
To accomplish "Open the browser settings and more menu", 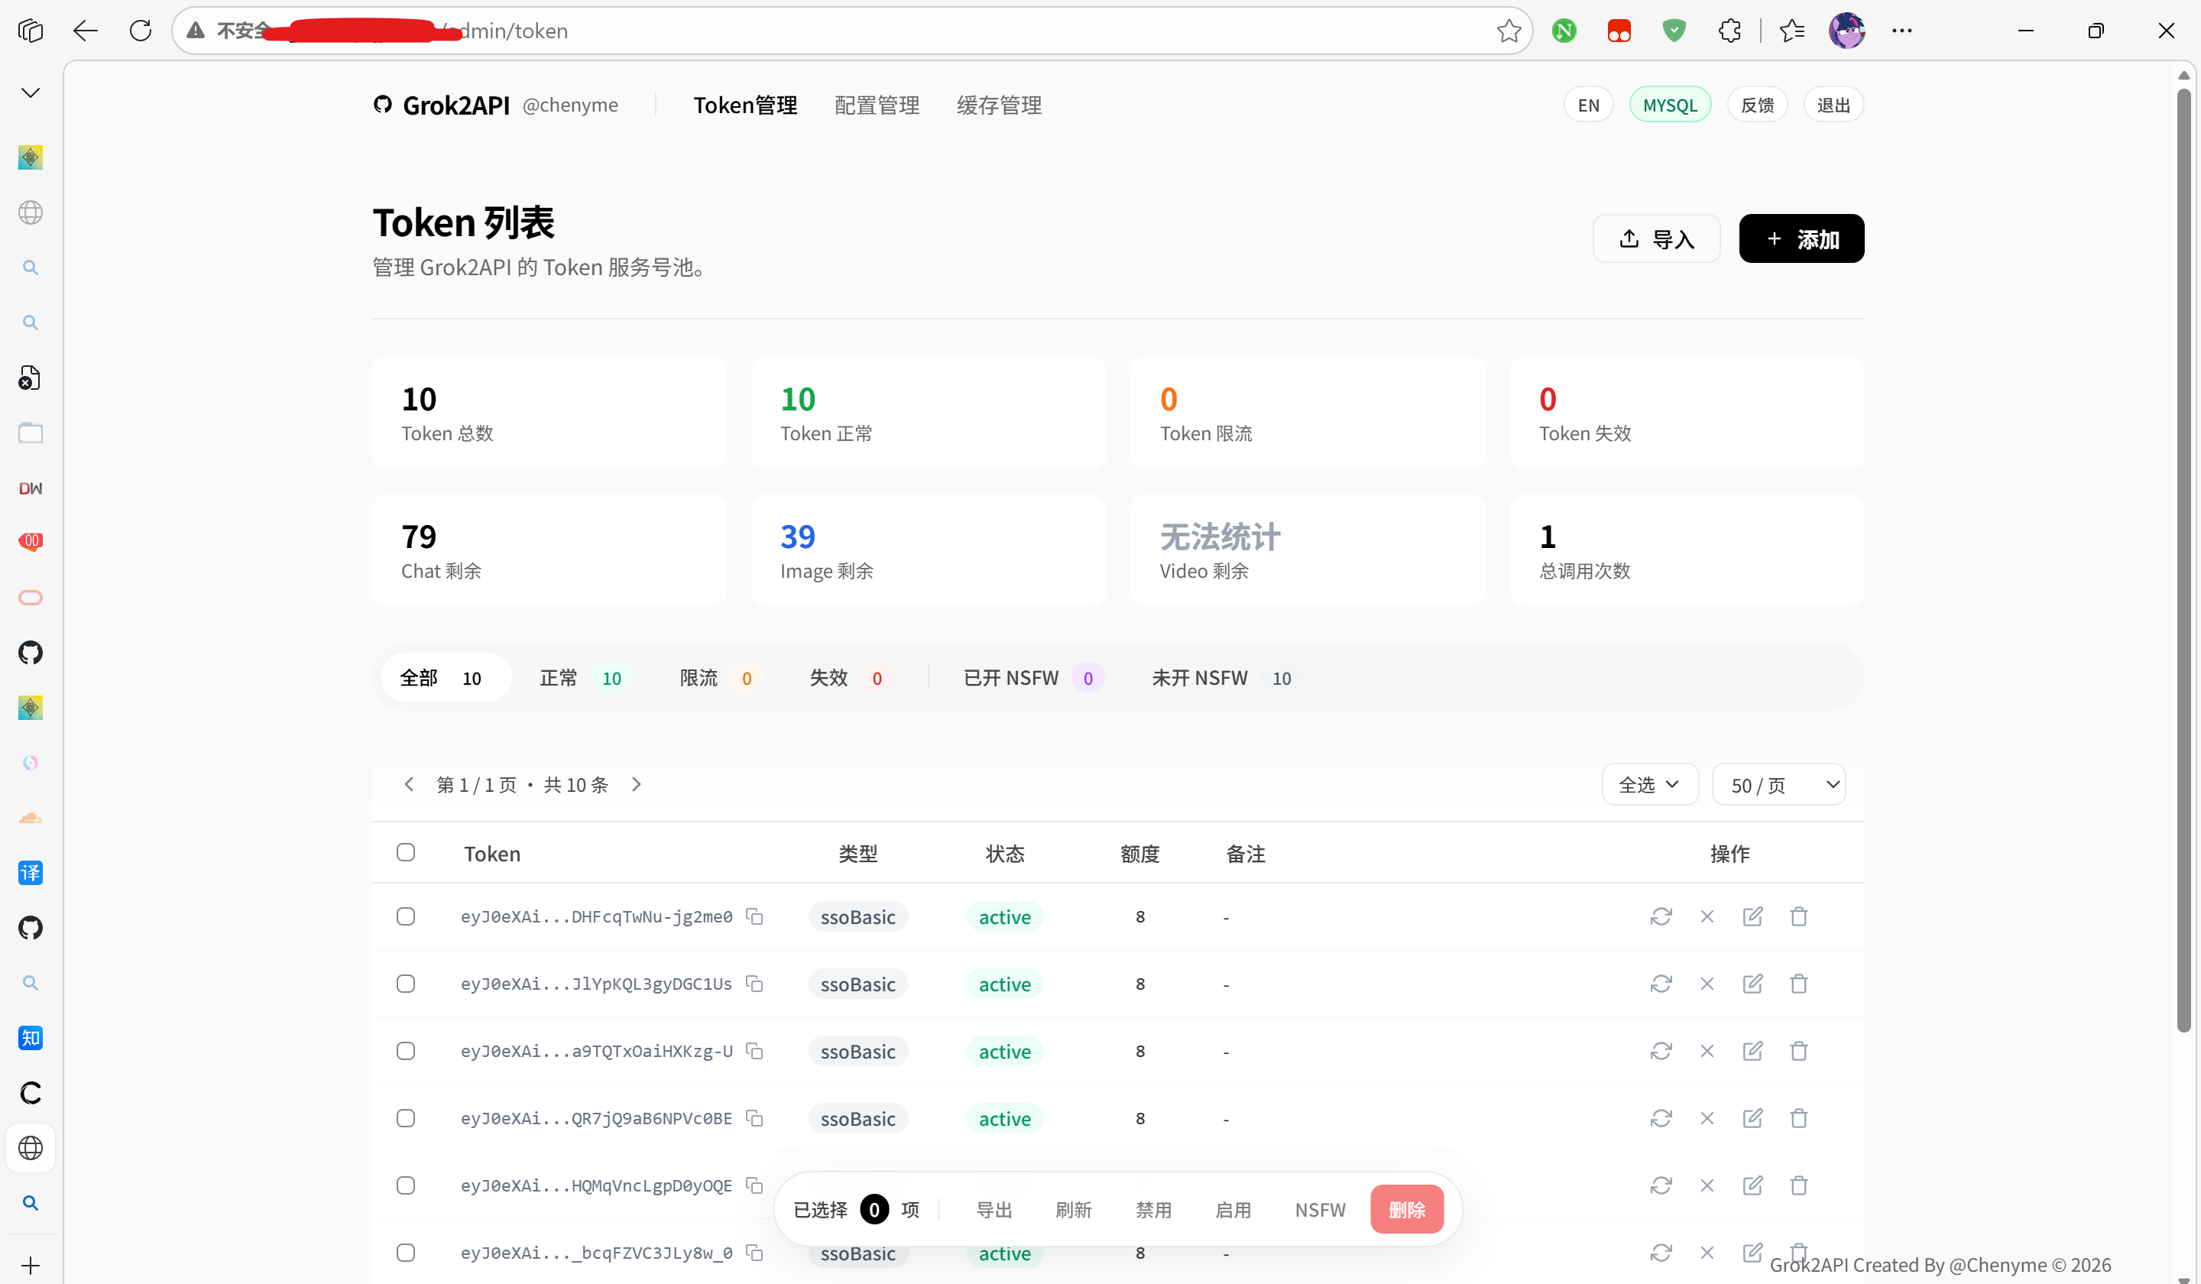I will tap(1901, 31).
